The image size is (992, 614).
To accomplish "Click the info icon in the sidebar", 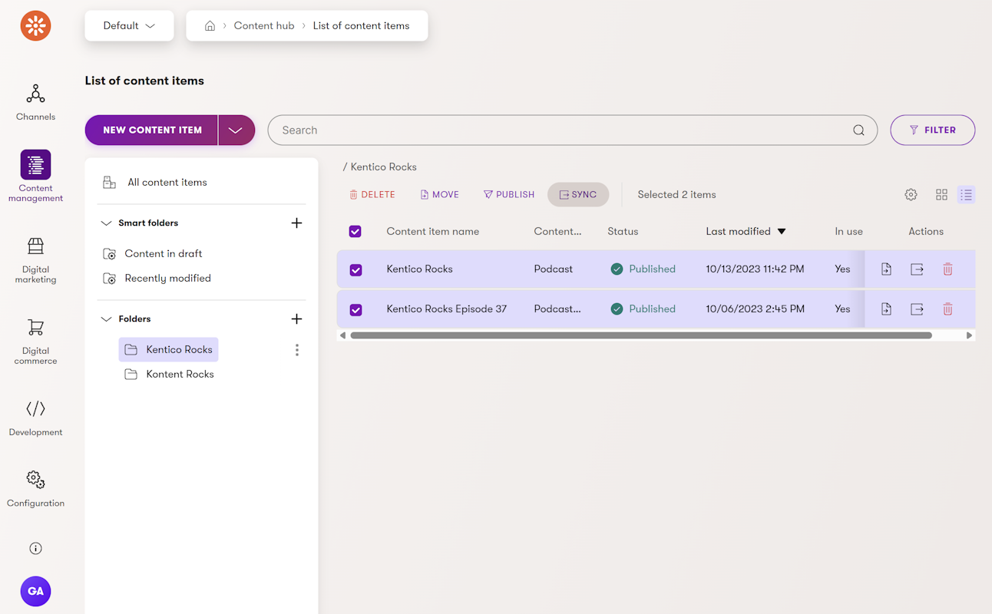I will point(35,548).
